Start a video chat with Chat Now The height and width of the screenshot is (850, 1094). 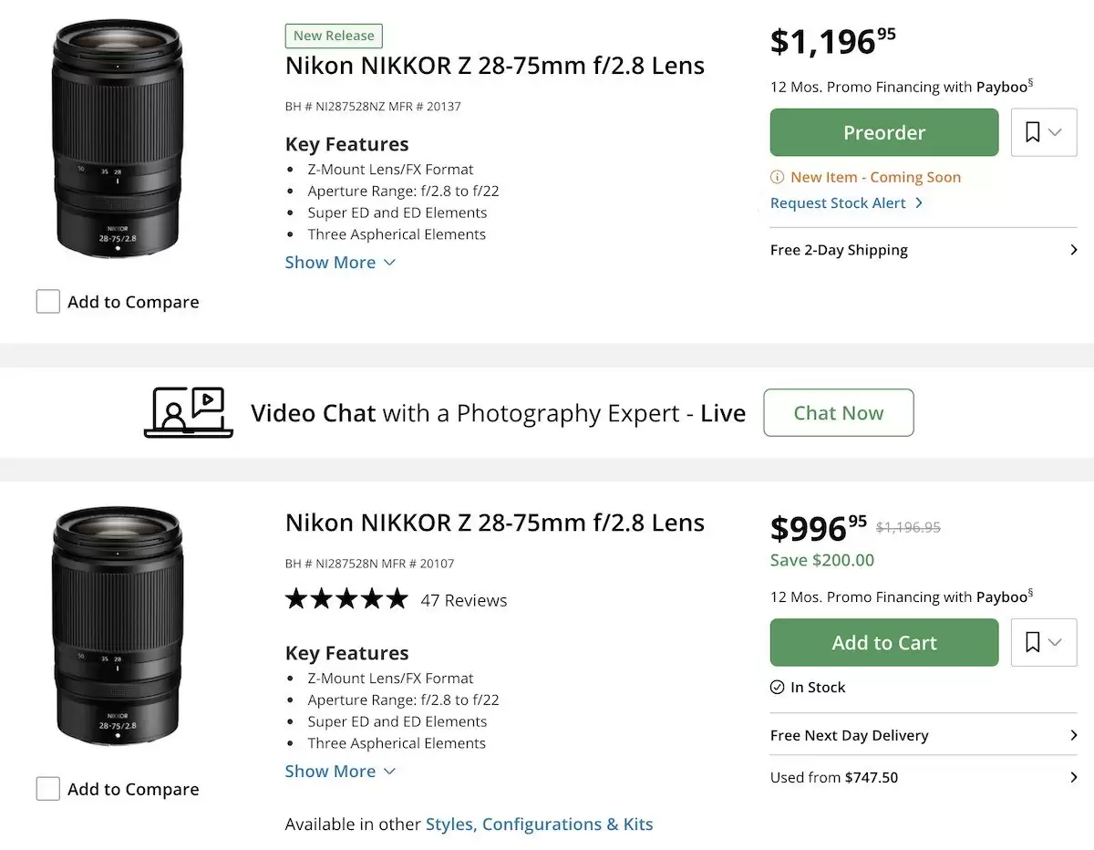[x=838, y=413]
